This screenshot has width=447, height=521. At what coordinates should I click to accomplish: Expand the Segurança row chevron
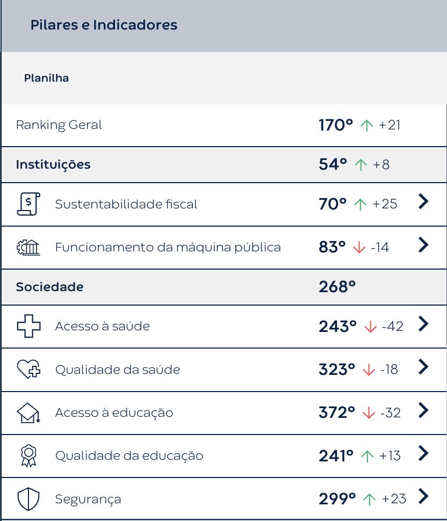(423, 496)
